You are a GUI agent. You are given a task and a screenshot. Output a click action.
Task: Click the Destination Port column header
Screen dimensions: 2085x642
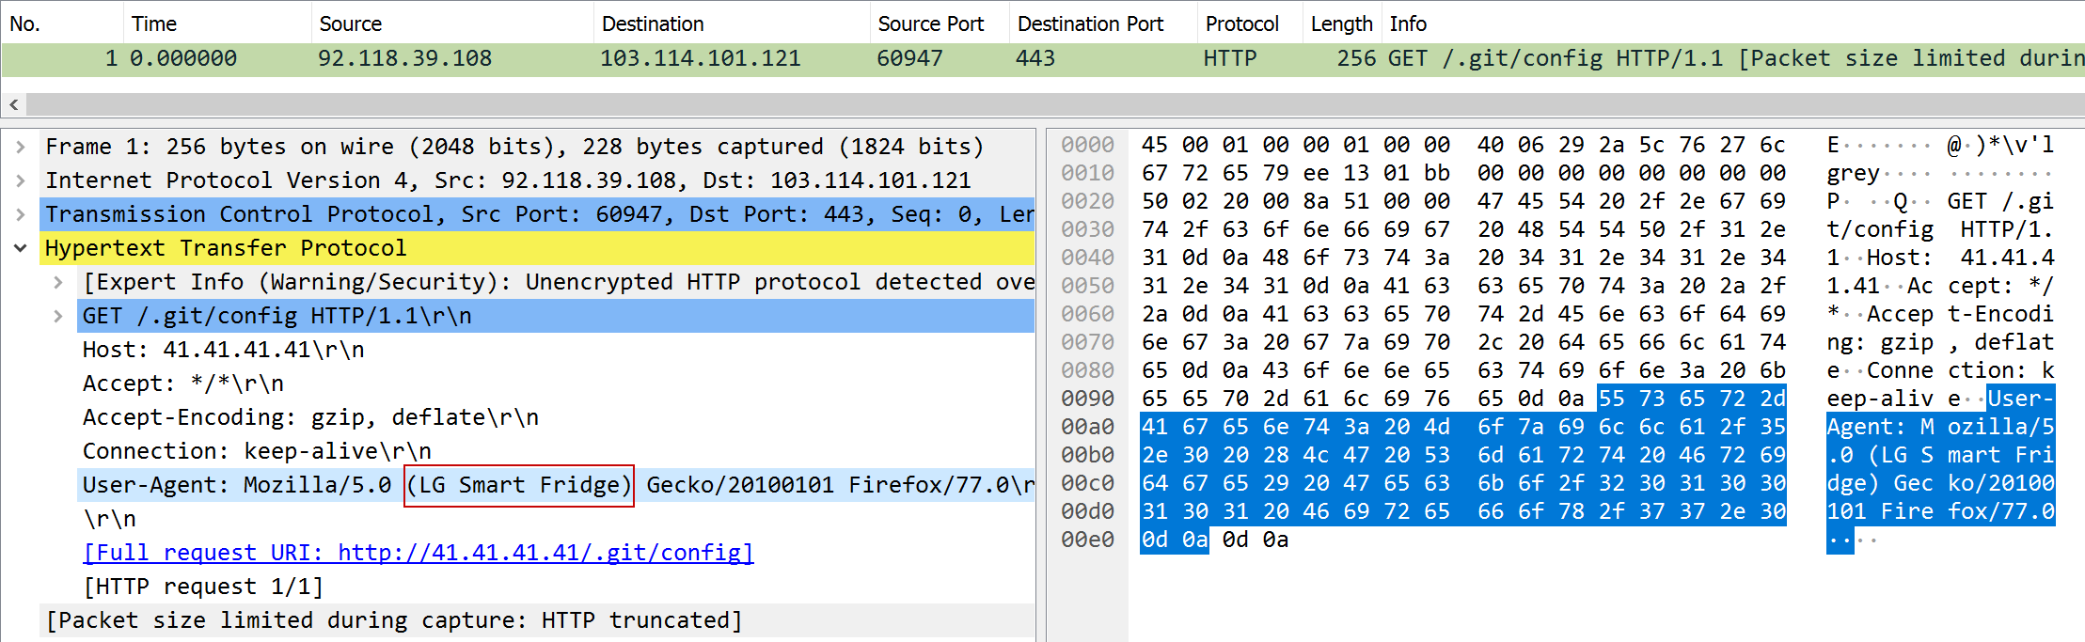[x=1090, y=23]
